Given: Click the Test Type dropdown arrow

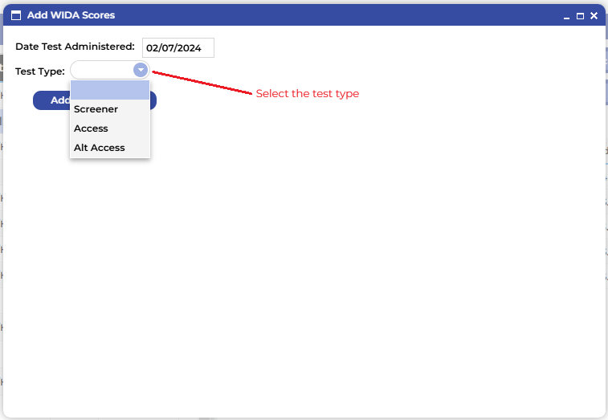Looking at the screenshot, I should pyautogui.click(x=141, y=70).
